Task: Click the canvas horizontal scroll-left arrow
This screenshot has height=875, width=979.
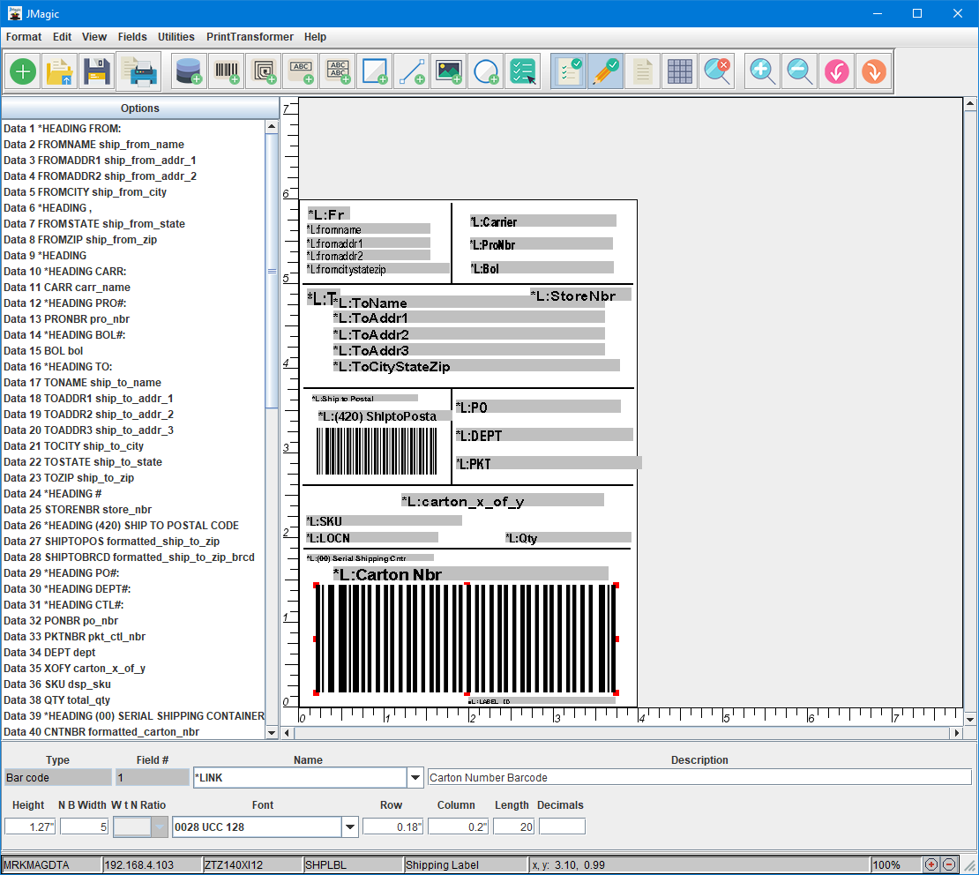Action: [x=287, y=733]
